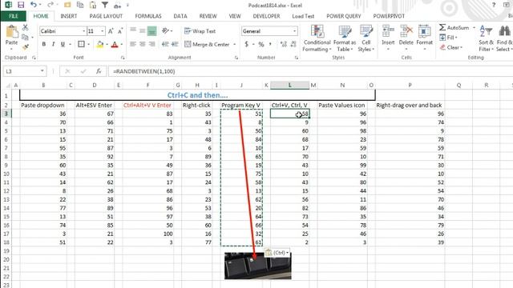Click the Orientation text angle icon
513x288 pixels.
point(166,30)
